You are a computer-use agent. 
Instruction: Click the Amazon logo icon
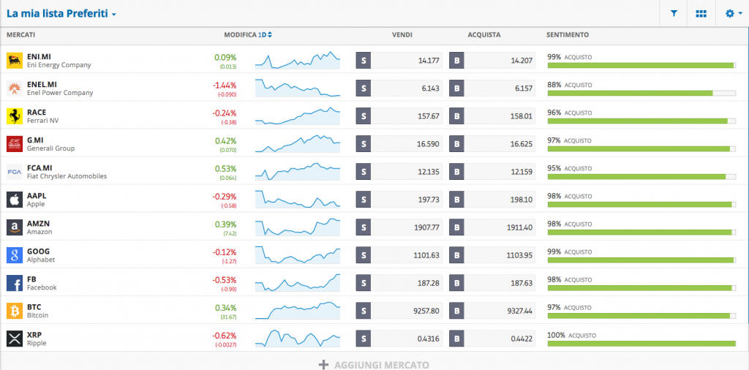click(15, 227)
